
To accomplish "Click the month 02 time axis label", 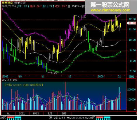I will pyautogui.click(x=119, y=77).
